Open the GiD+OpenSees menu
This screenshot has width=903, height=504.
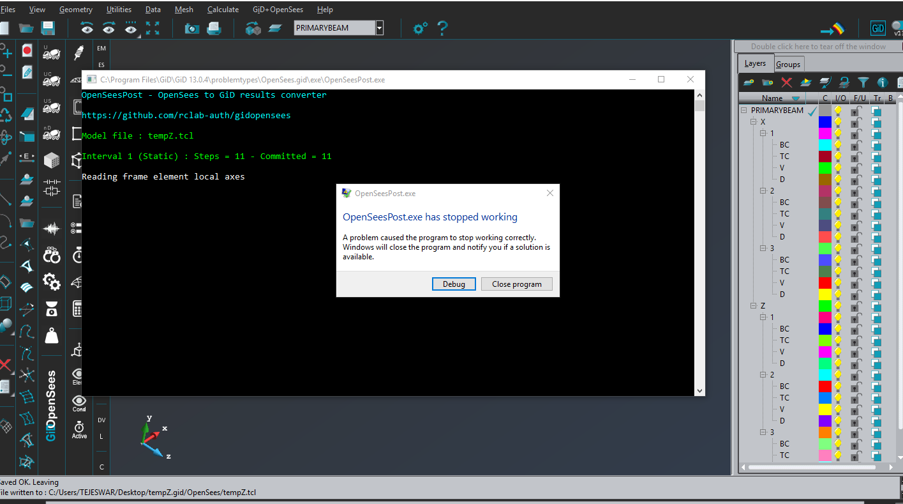[278, 9]
